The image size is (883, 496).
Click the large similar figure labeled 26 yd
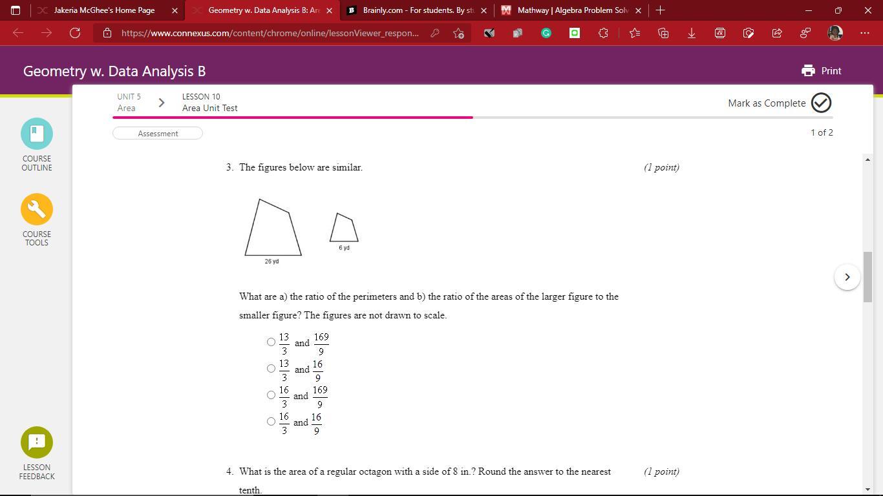click(x=273, y=227)
